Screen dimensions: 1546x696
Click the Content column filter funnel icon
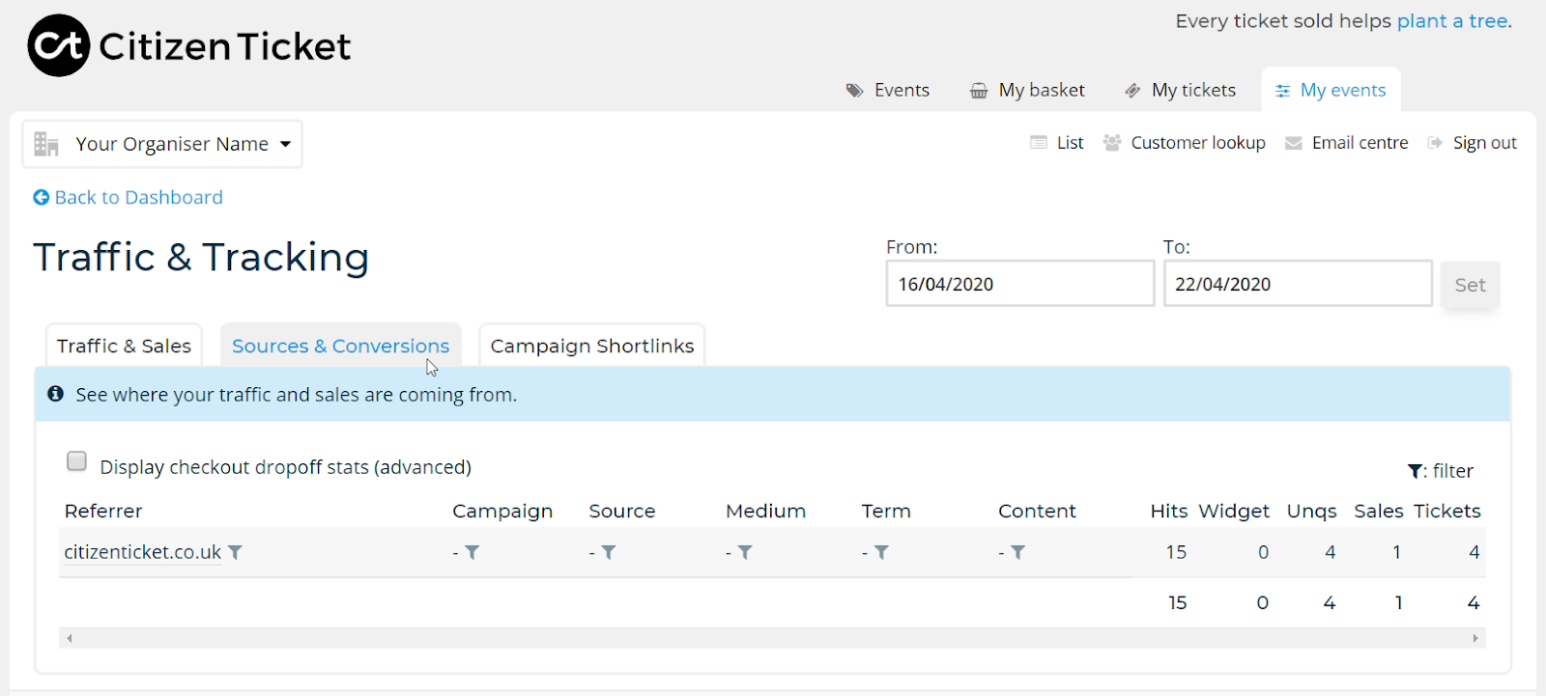[1018, 552]
